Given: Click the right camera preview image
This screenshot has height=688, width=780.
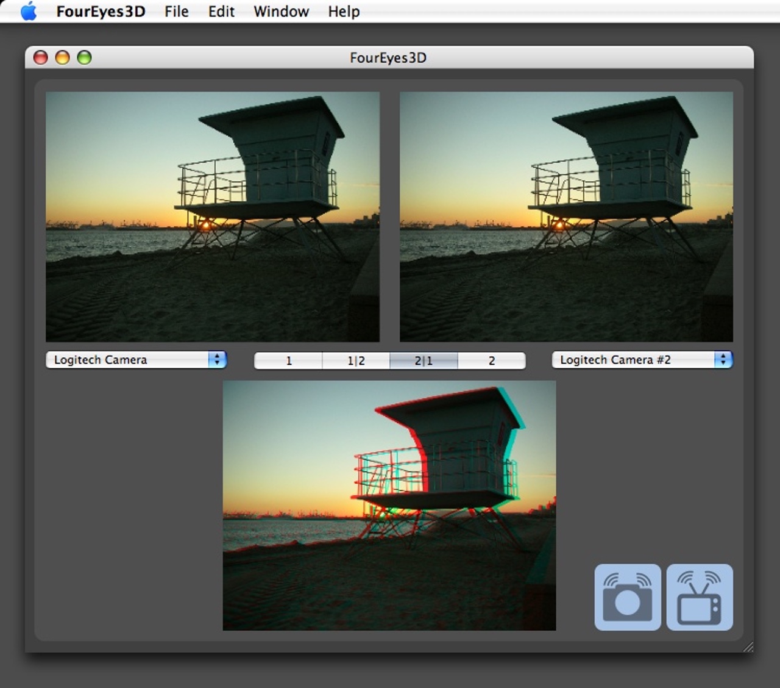Looking at the screenshot, I should point(566,217).
